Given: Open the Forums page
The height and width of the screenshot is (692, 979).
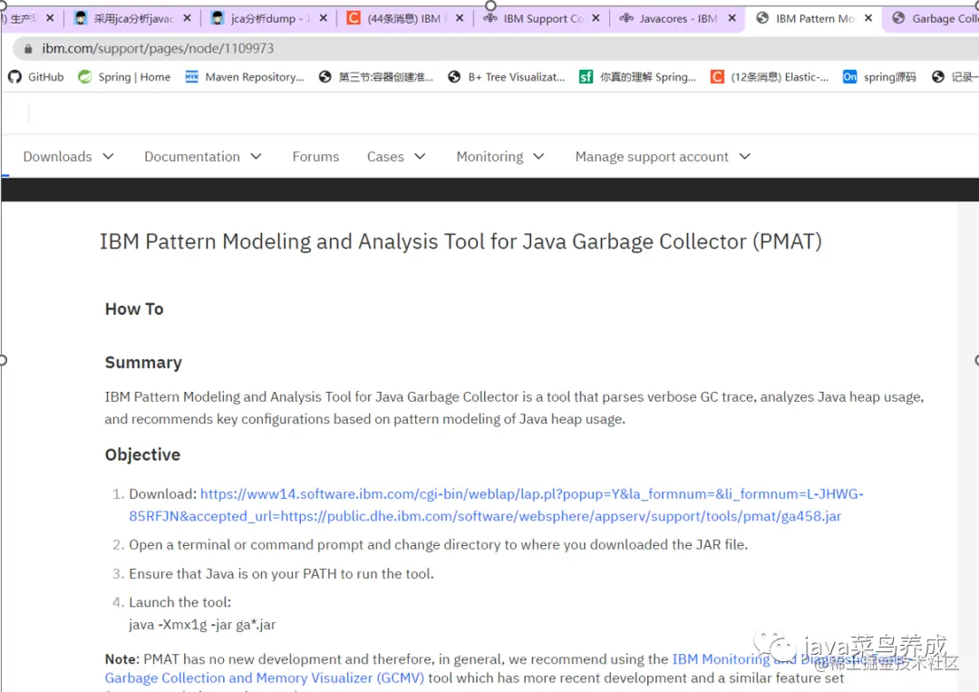Looking at the screenshot, I should tap(315, 157).
